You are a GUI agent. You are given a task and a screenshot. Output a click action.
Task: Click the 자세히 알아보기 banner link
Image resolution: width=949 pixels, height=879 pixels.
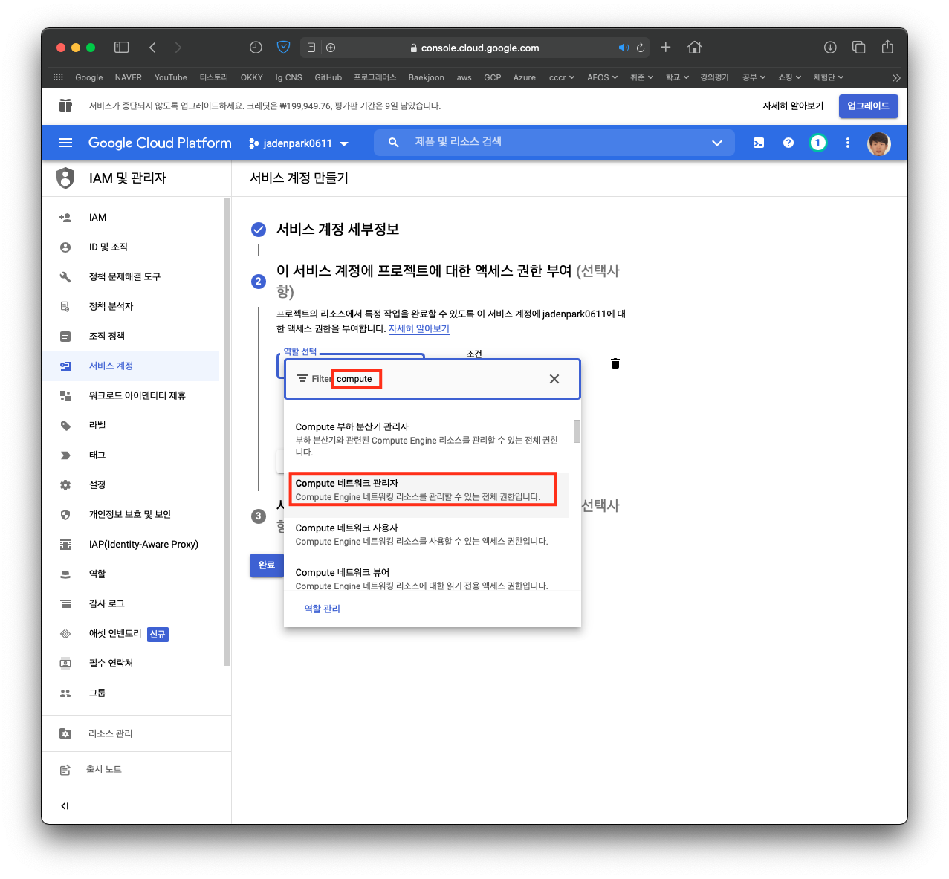793,106
